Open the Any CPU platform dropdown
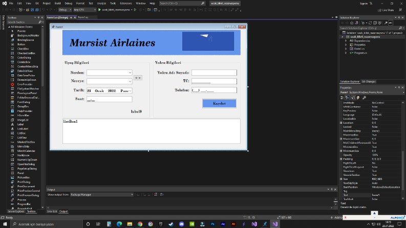 coord(84,10)
